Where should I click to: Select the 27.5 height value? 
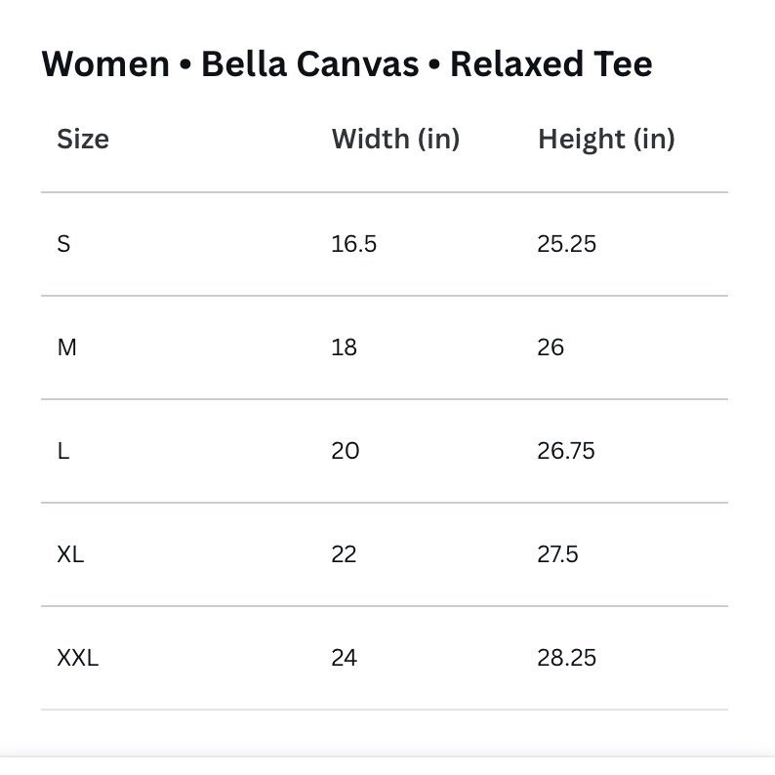coord(557,554)
